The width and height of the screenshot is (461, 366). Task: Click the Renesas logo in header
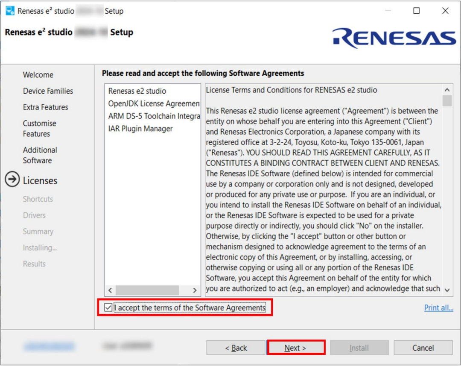click(394, 38)
